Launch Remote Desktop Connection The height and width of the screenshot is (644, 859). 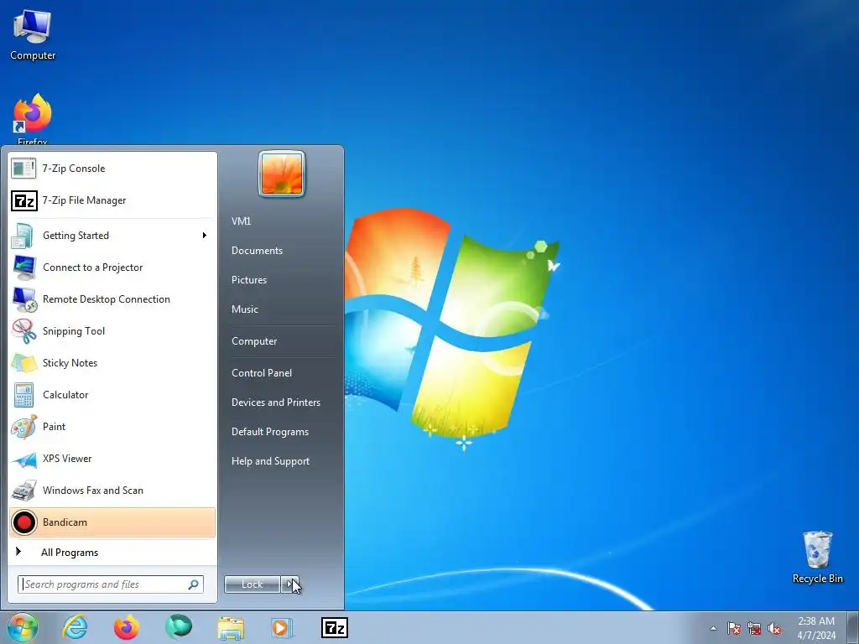click(112, 299)
